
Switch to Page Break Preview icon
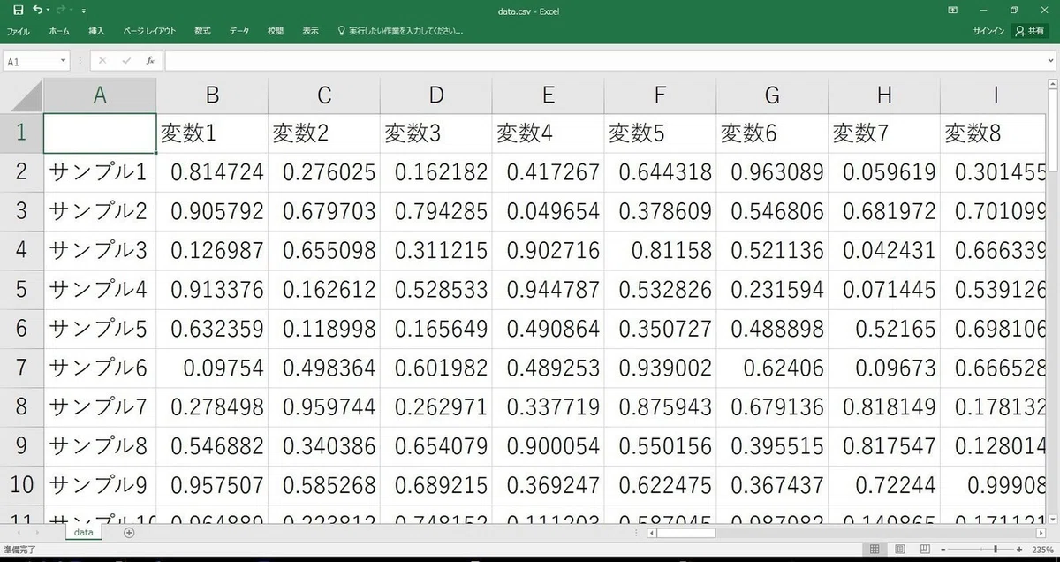[925, 550]
